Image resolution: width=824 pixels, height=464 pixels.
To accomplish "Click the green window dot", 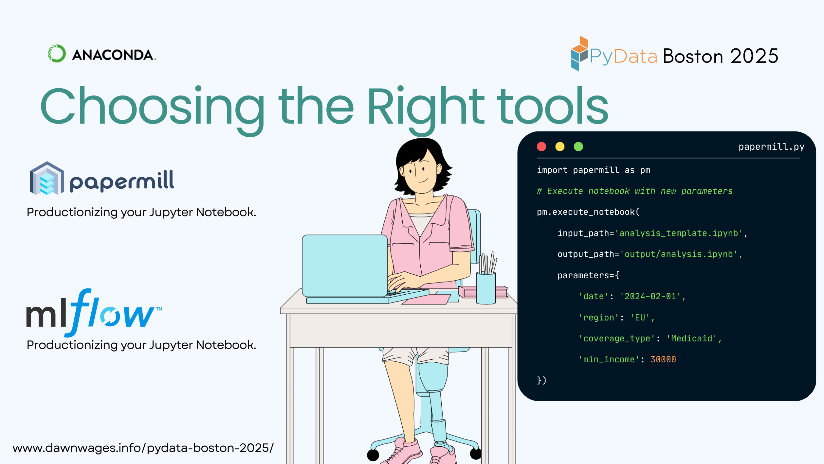I will pos(578,146).
